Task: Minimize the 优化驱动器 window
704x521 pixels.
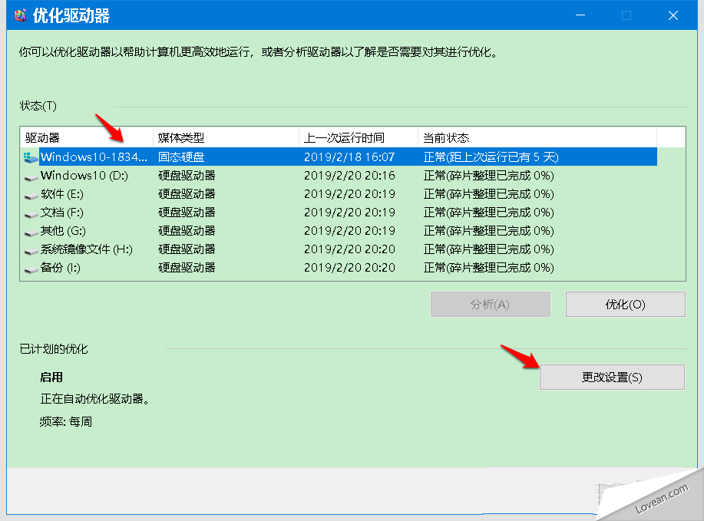Action: tap(580, 15)
